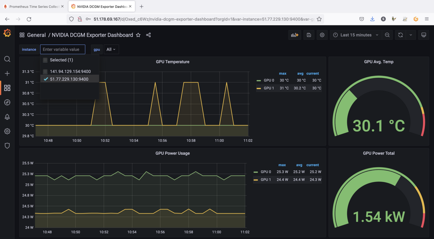
Task: Click inside the instance variable input field
Action: [62, 49]
